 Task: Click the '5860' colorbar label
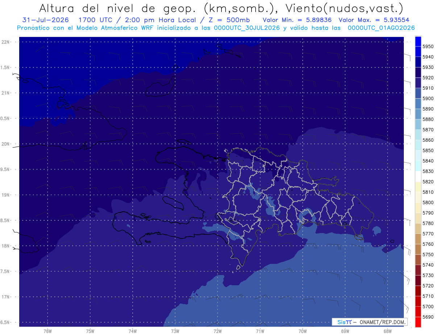[428, 140]
